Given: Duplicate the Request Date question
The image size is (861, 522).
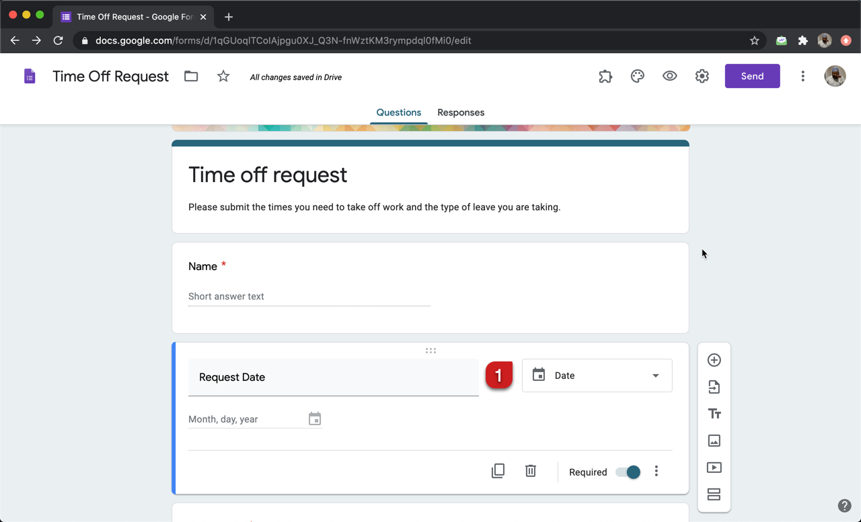Looking at the screenshot, I should 498,471.
